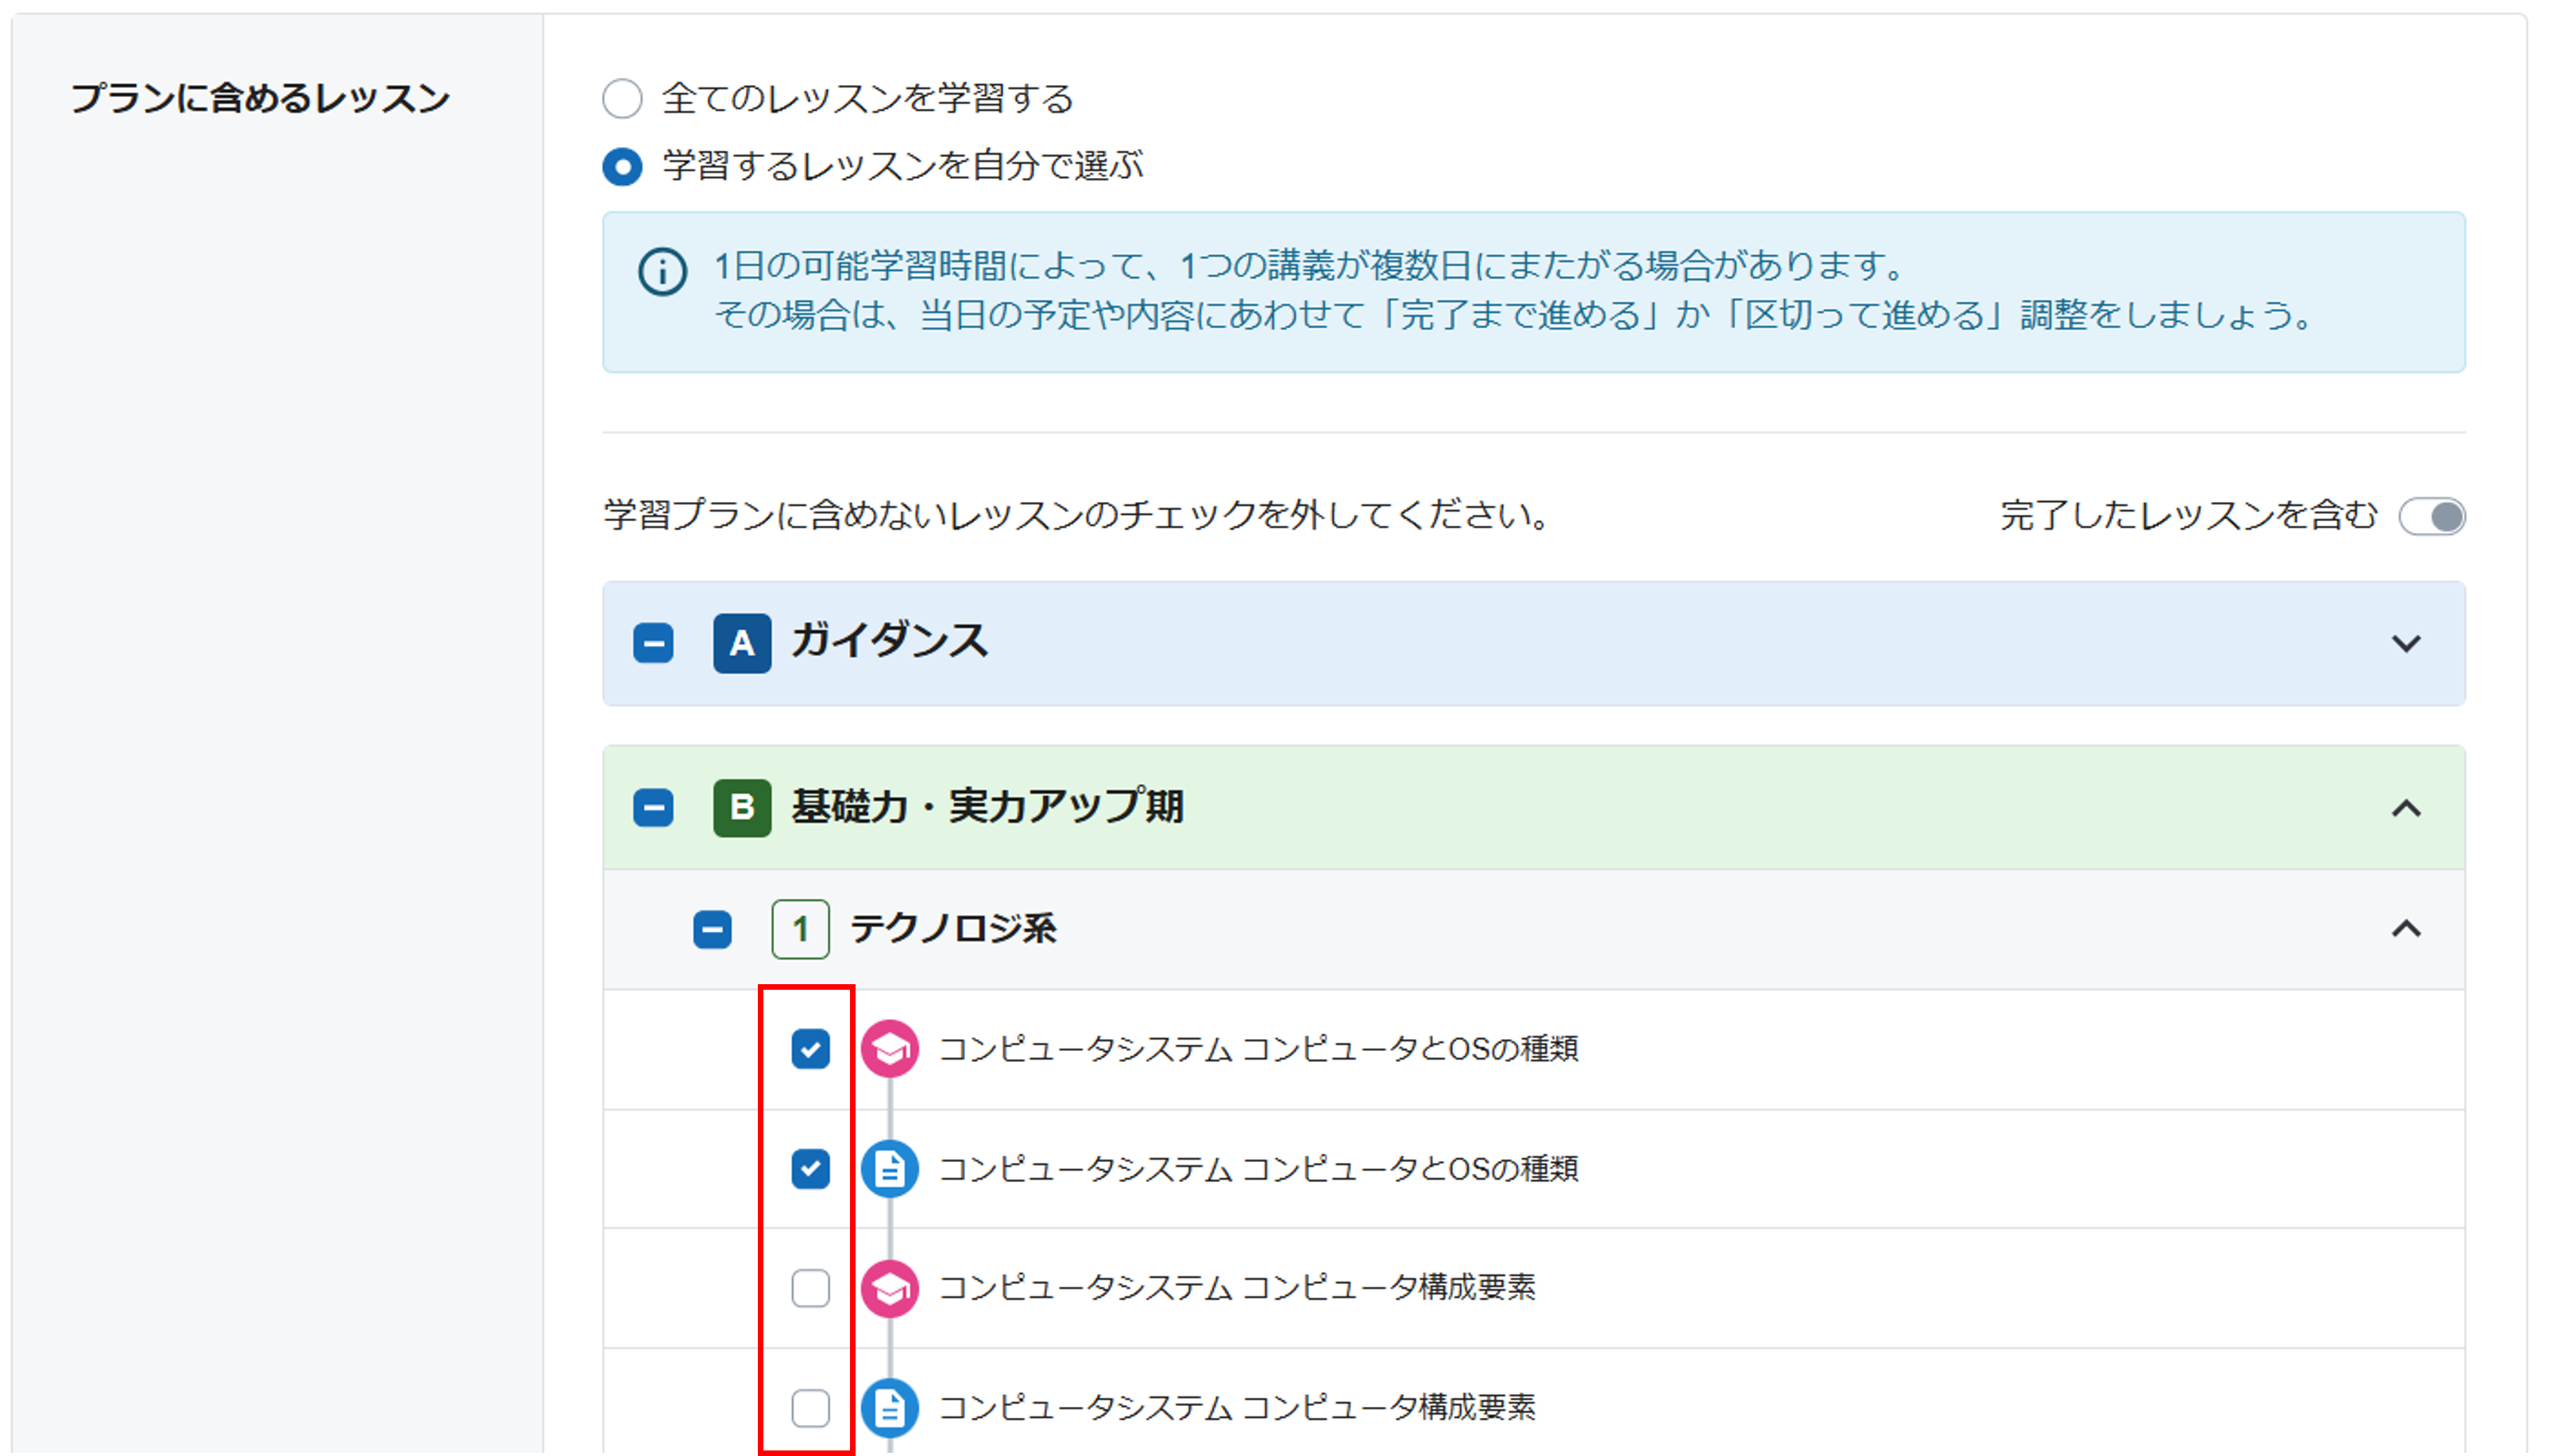Uncheck first コンピュータとOSの種類 lecture checkbox
This screenshot has height=1456, width=2550.
coord(810,1049)
